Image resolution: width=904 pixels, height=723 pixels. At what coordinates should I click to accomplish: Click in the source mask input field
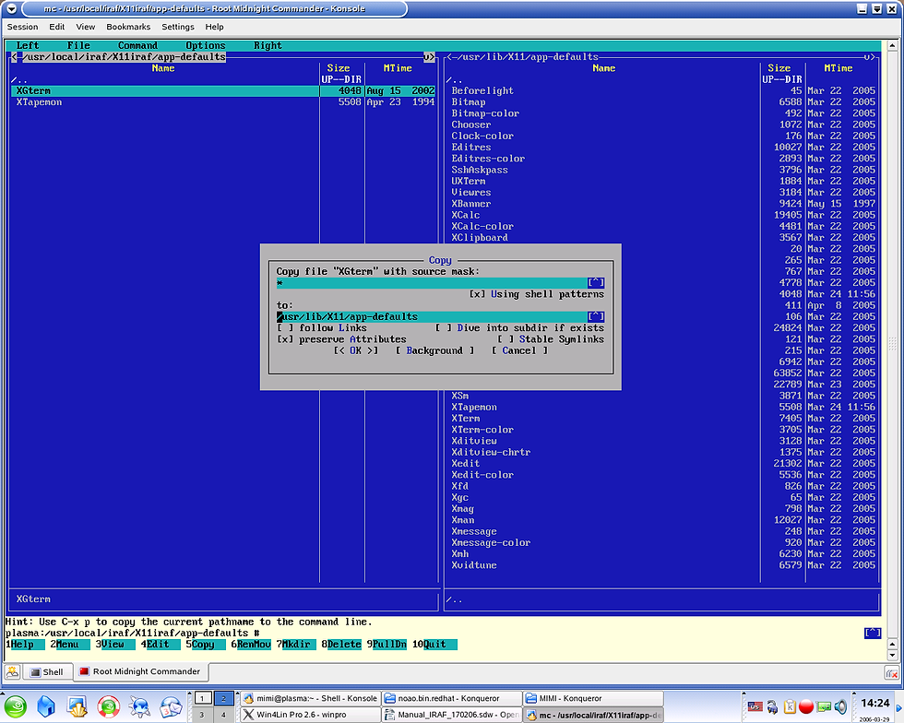tap(432, 282)
